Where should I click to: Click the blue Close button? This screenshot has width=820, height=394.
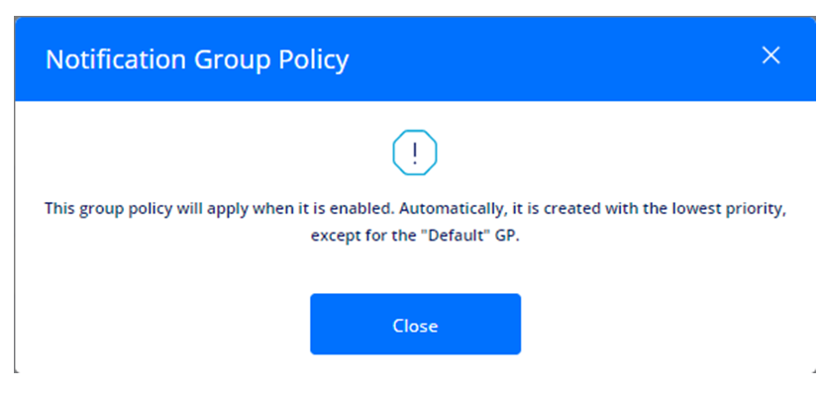tap(415, 324)
